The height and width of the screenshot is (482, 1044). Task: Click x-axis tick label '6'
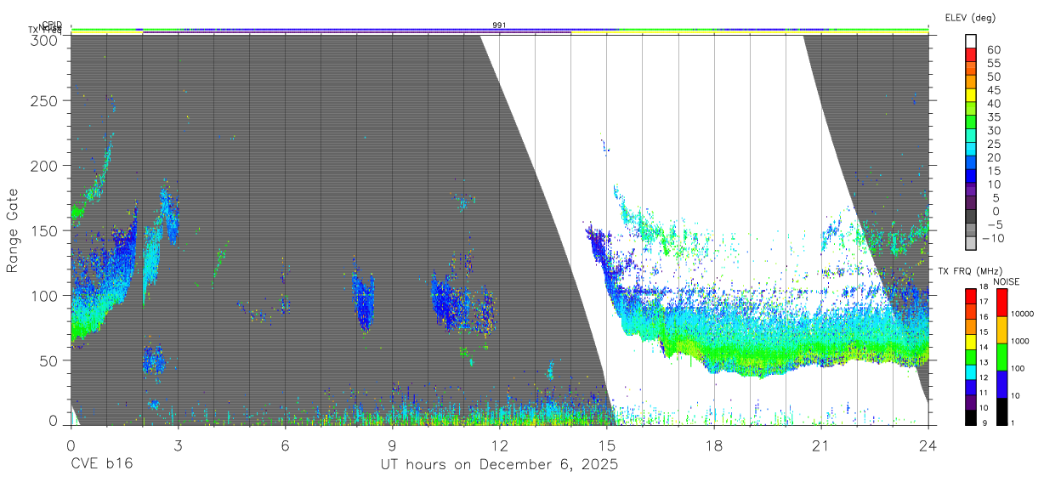tap(285, 445)
